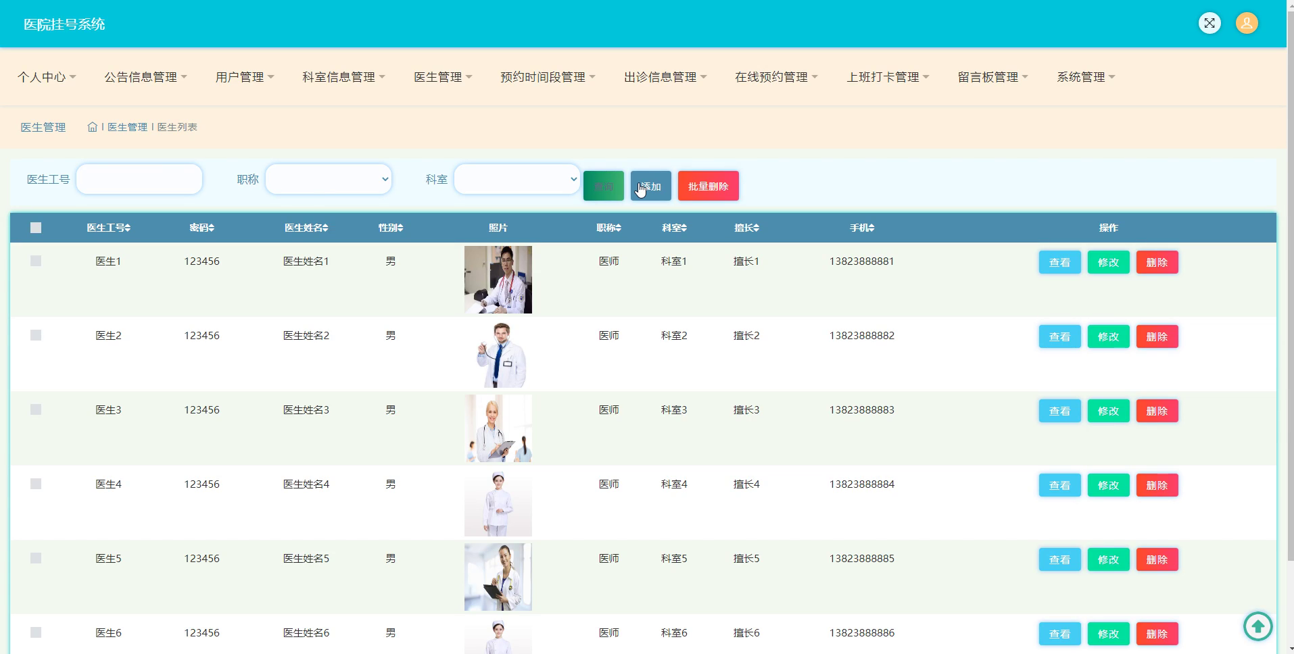1294x654 pixels.
Task: Sort by 医生姓名 column header
Action: (306, 228)
